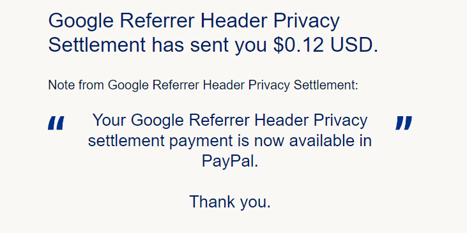Click 'has sent you' in the heading
Image resolution: width=467 pixels, height=233 pixels.
[x=210, y=45]
